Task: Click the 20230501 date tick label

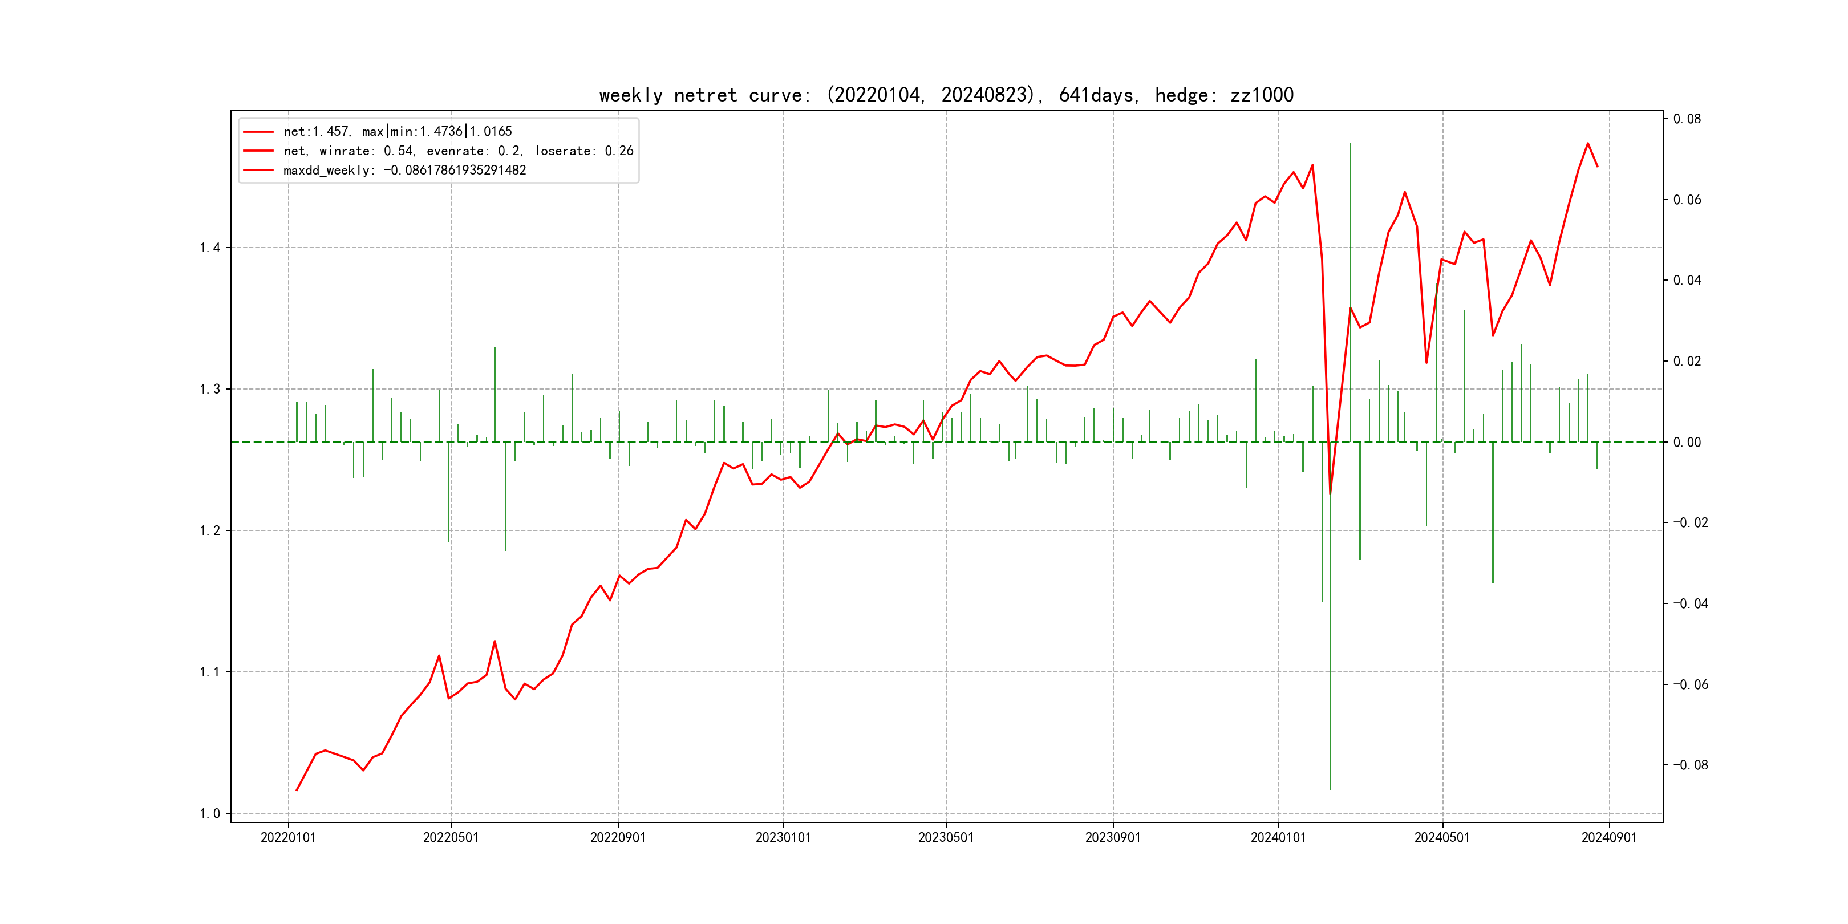Action: [x=946, y=837]
